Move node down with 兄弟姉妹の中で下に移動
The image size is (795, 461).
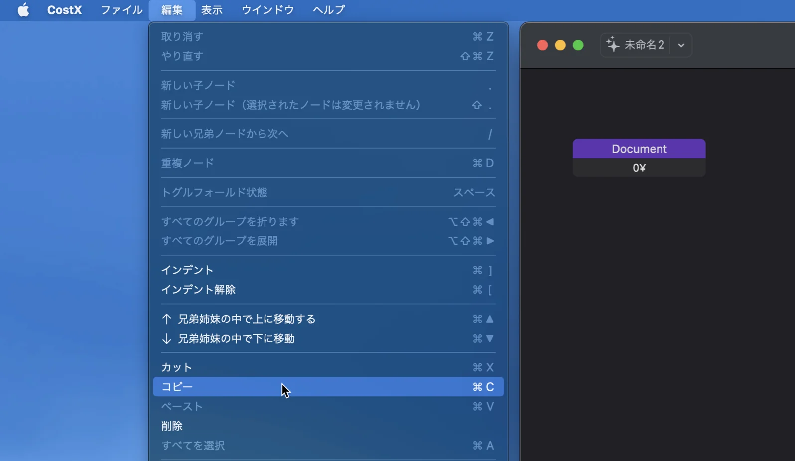328,338
